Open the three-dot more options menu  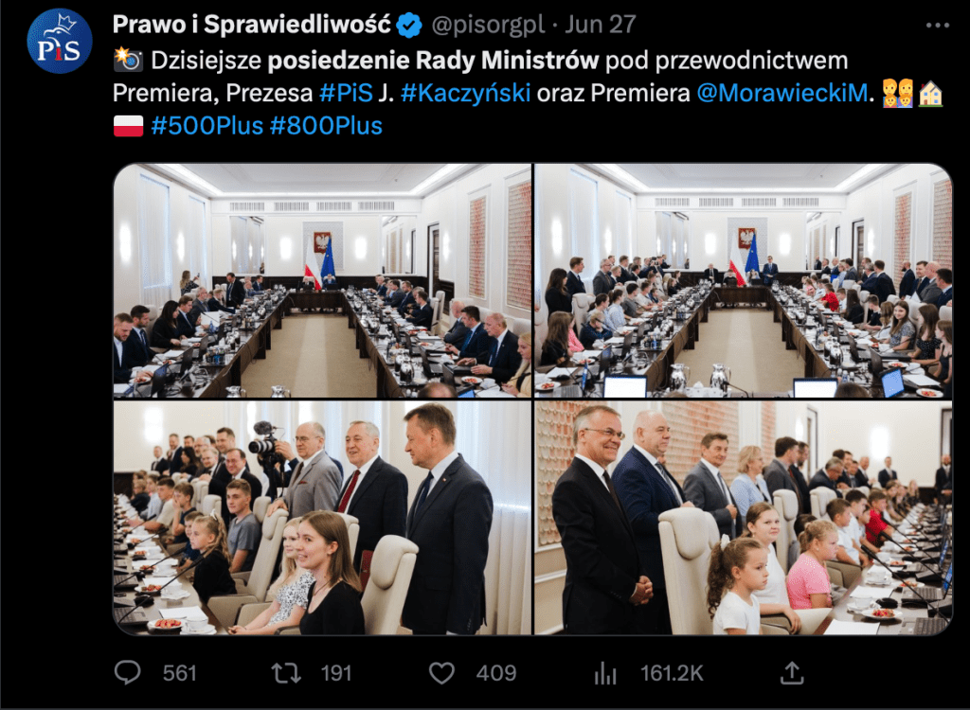coord(937,26)
